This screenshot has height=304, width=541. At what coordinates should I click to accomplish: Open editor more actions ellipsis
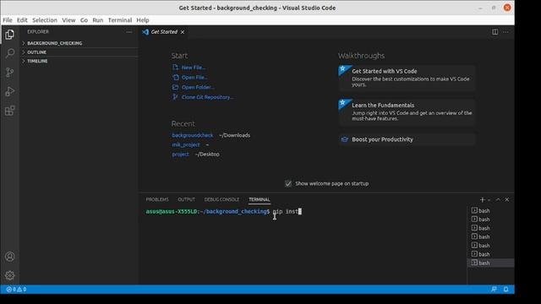click(505, 32)
